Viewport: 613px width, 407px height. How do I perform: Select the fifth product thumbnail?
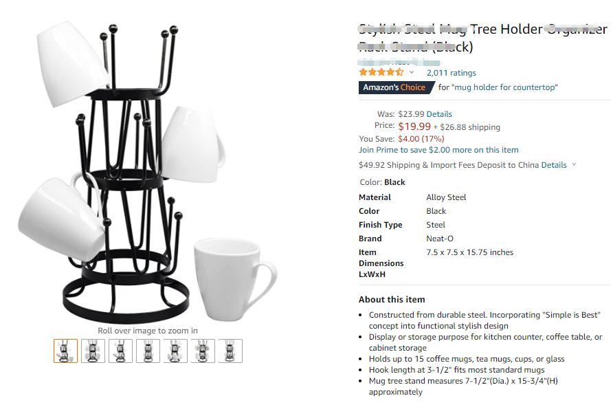(x=176, y=351)
